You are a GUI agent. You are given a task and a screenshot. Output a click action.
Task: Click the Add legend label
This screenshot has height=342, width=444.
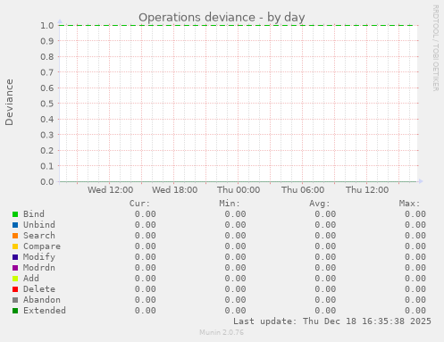coord(31,279)
